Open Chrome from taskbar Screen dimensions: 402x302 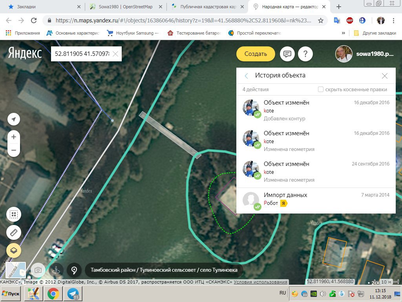pyautogui.click(x=53, y=294)
